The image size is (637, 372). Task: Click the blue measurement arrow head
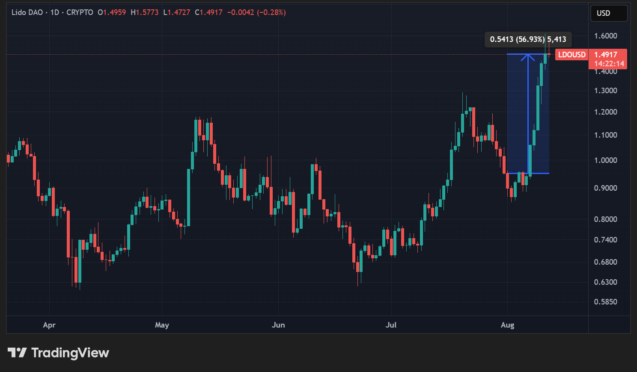coord(528,56)
